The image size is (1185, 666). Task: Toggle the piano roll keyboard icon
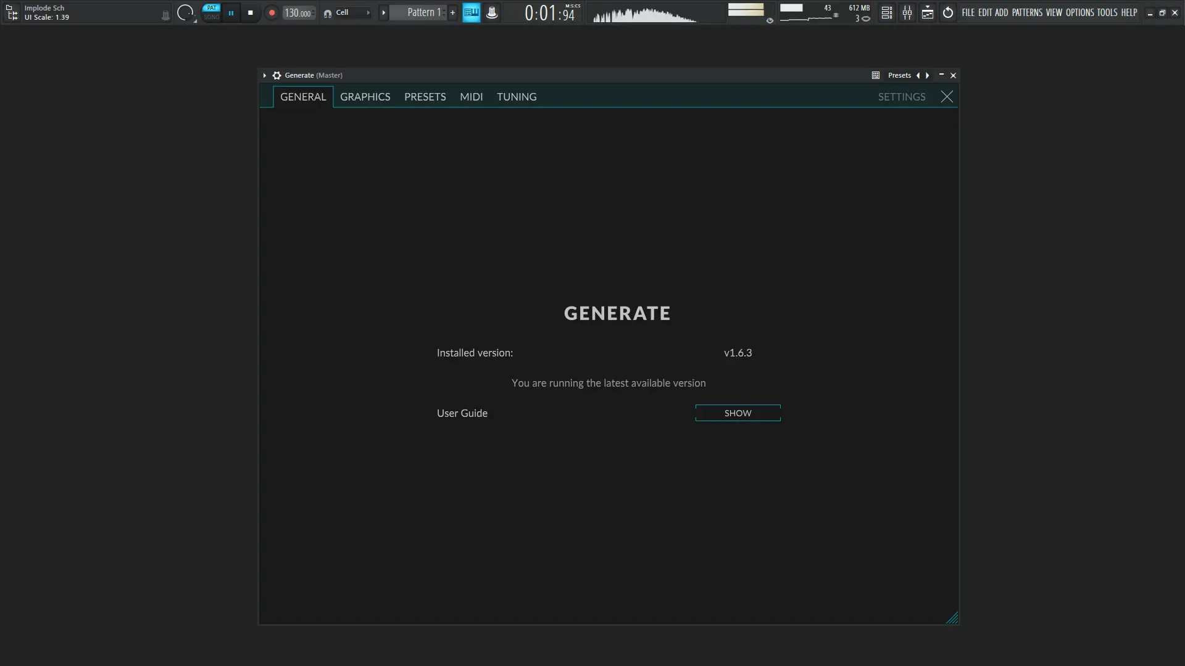point(471,12)
